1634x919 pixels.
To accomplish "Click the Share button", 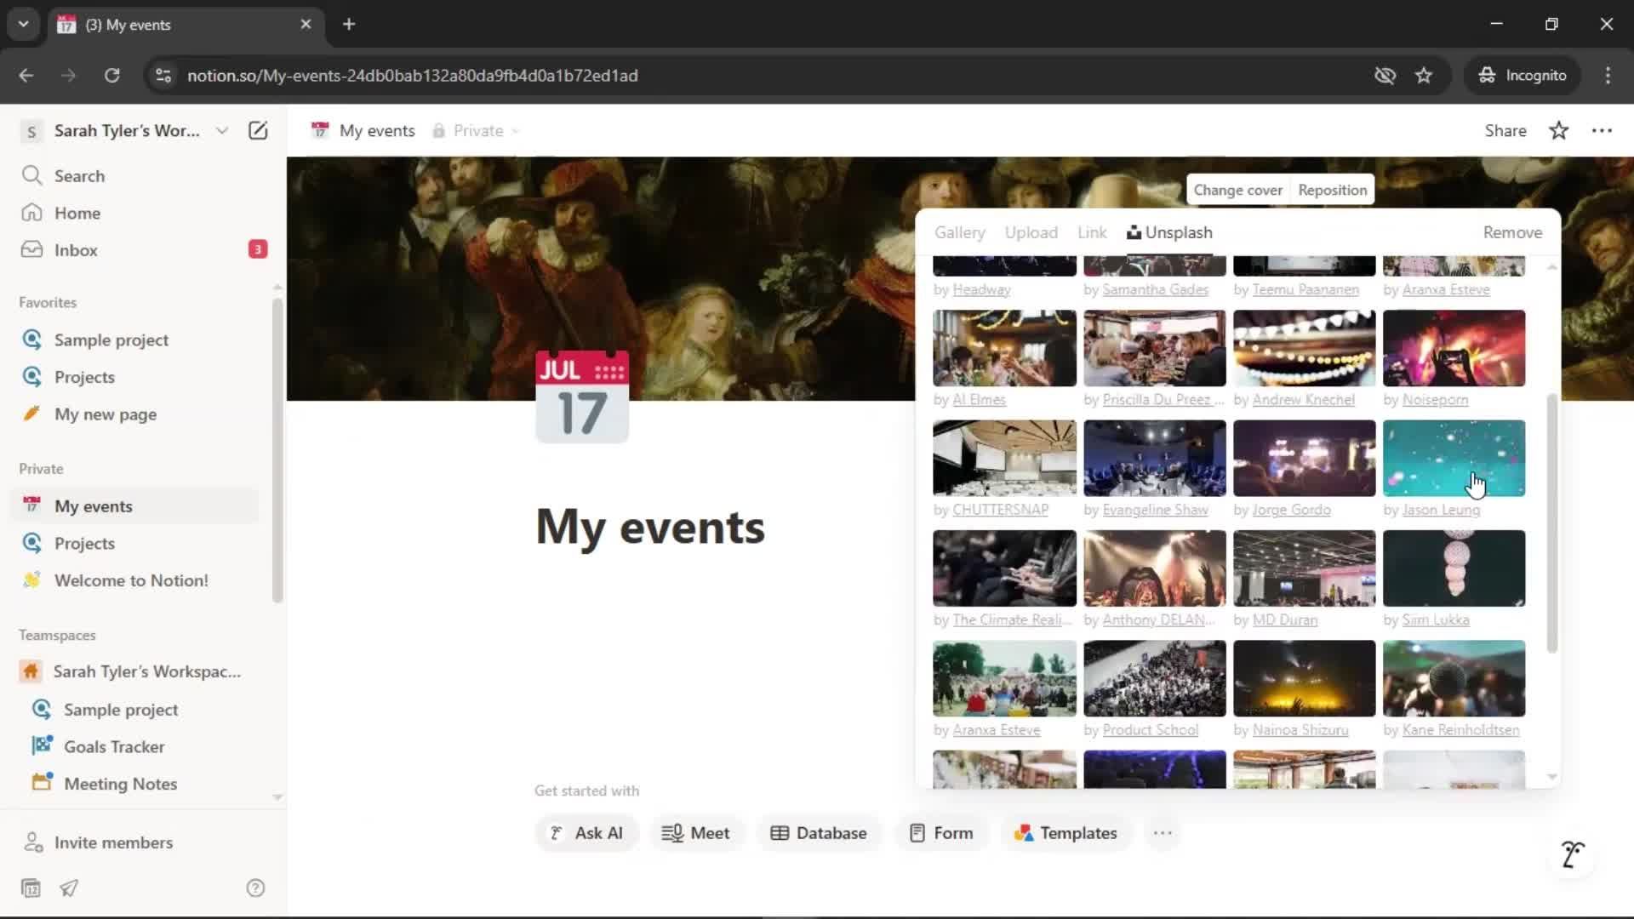I will tap(1505, 130).
